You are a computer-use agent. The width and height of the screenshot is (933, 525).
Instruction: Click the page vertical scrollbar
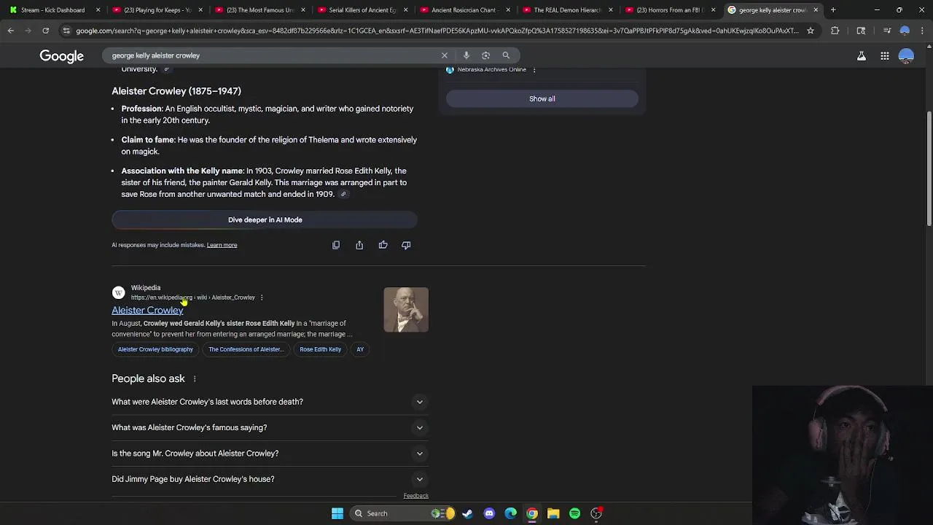pos(929,168)
